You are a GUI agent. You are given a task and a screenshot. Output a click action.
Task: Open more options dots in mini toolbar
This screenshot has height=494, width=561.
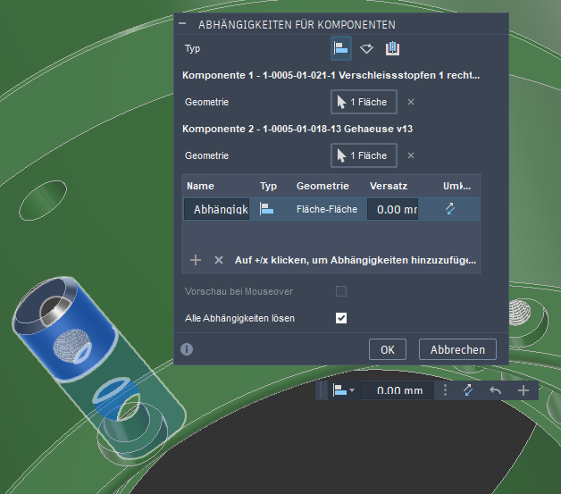(445, 390)
